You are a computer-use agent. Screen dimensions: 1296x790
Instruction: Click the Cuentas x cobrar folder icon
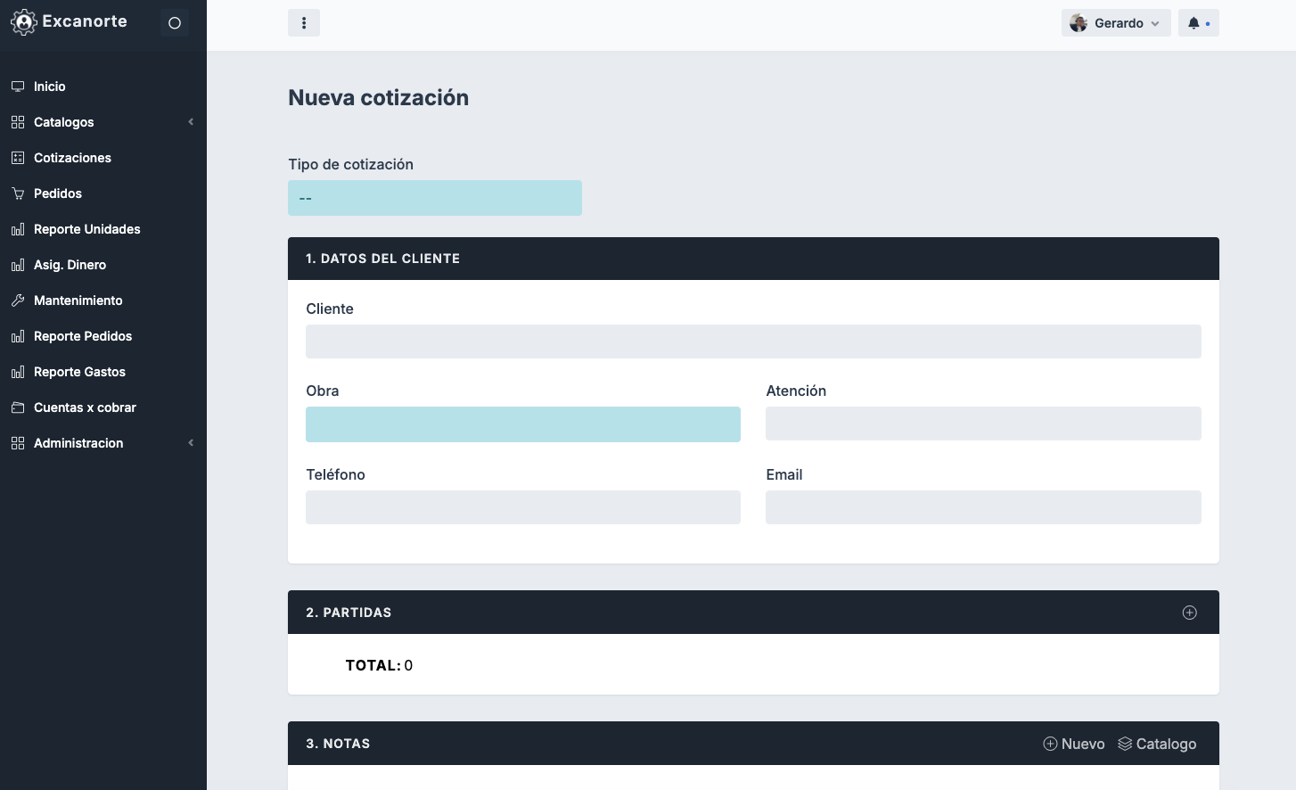18,407
